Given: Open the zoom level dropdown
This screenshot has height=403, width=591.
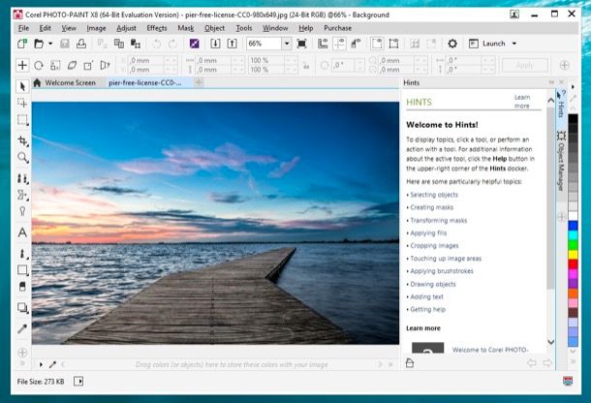Looking at the screenshot, I should coord(287,44).
